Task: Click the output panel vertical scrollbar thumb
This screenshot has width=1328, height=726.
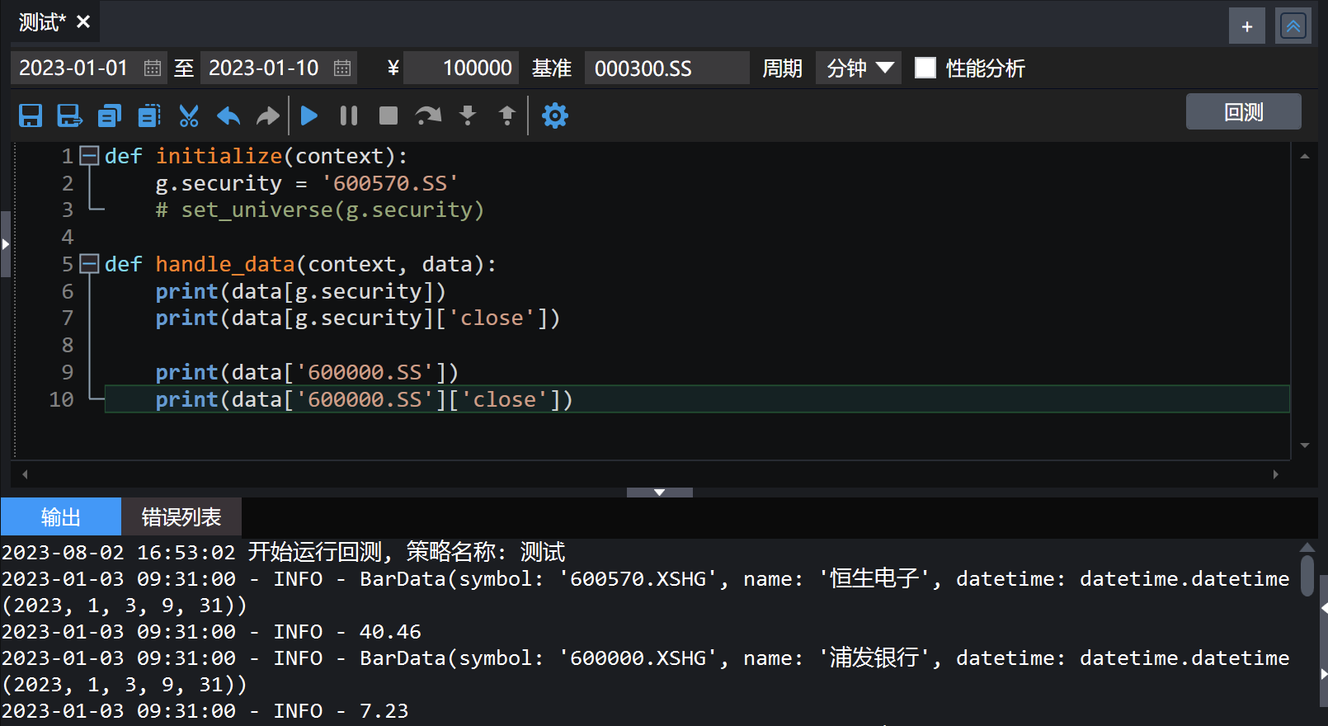Action: click(1307, 575)
